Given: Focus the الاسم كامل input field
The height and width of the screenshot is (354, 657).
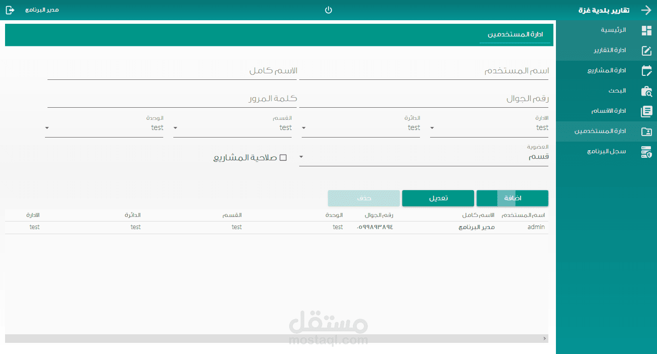Looking at the screenshot, I should tap(172, 71).
